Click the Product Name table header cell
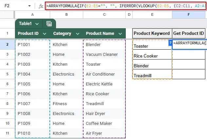 pyautogui.click(x=104, y=34)
